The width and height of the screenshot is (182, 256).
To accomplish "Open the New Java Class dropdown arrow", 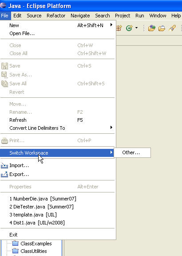I will (x=136, y=28).
